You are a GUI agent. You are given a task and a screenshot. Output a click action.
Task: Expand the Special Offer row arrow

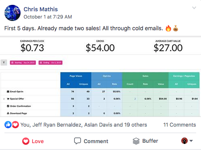pyautogui.click(x=4, y=99)
